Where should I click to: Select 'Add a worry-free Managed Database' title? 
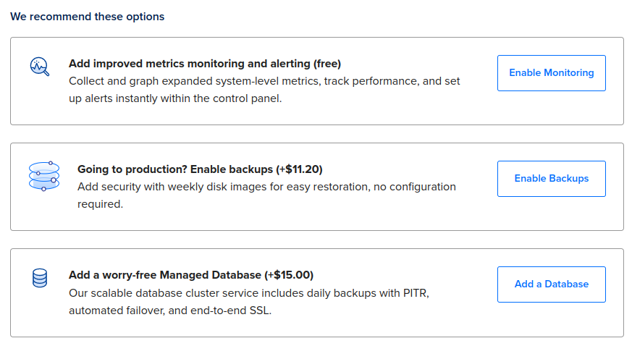pos(164,275)
